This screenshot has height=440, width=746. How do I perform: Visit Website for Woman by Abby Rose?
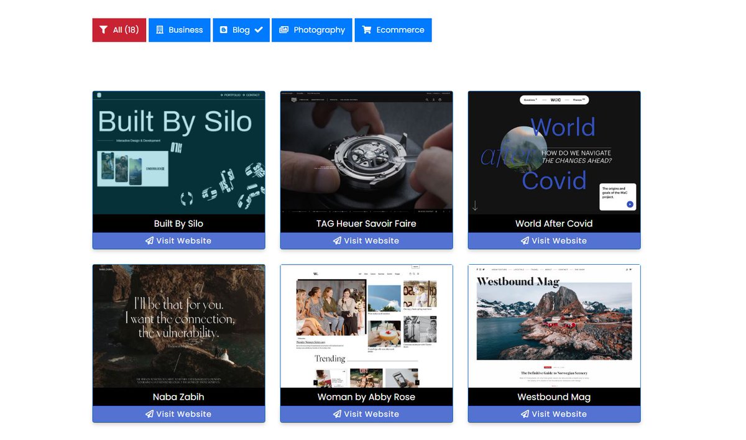[x=367, y=414]
